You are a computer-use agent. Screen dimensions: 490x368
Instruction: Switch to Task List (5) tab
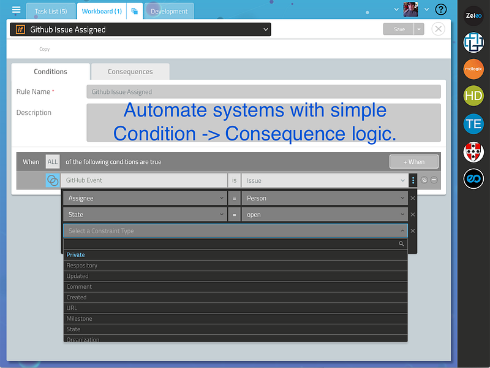point(51,11)
